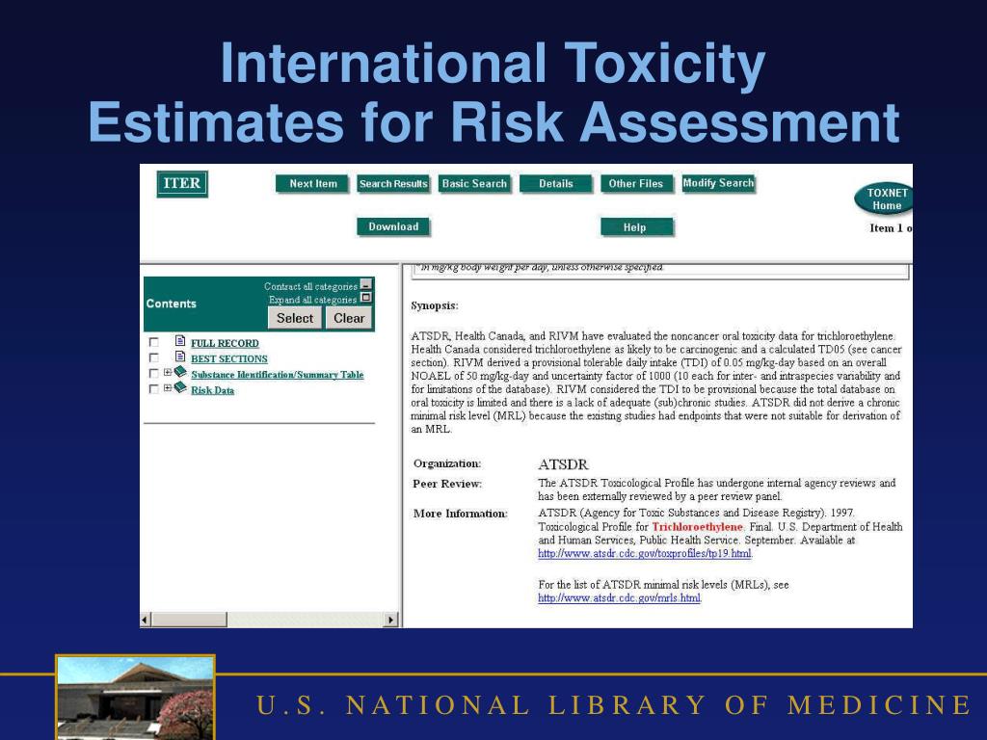
Task: Click the contents scrollbar left arrow
Action: point(146,620)
